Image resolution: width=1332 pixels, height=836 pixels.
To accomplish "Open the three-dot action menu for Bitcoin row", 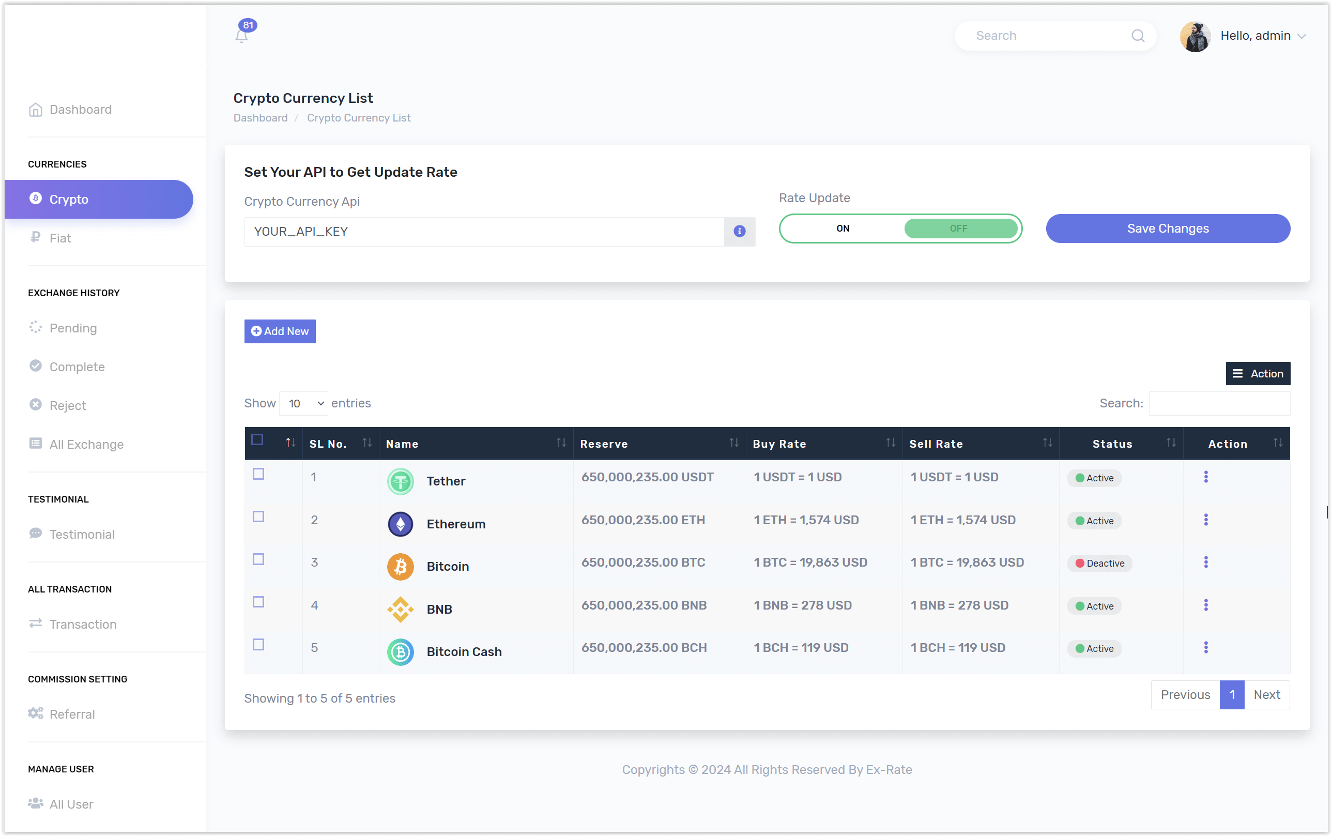I will tap(1206, 563).
